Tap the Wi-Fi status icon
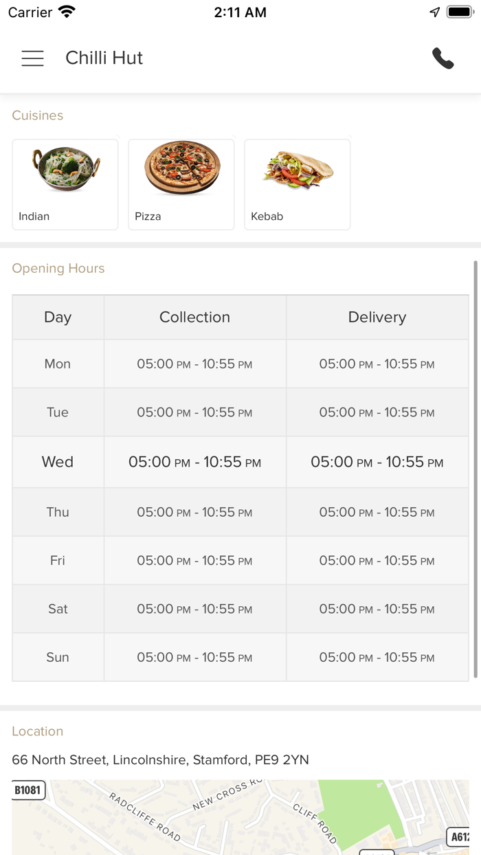 (67, 12)
